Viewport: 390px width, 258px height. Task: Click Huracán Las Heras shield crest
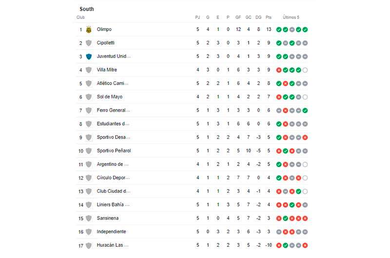pos(89,245)
